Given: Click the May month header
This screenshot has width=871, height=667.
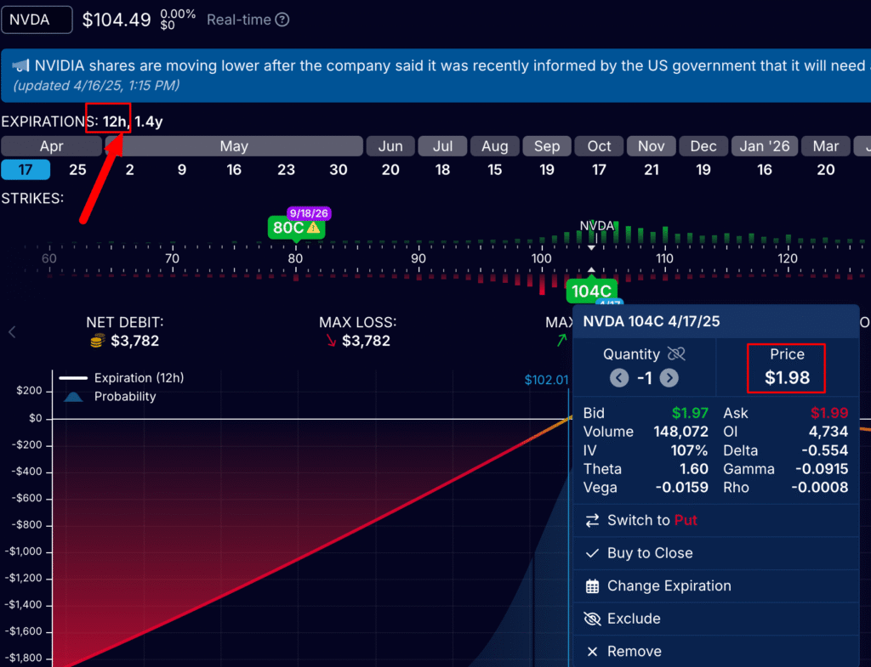Looking at the screenshot, I should pyautogui.click(x=234, y=146).
